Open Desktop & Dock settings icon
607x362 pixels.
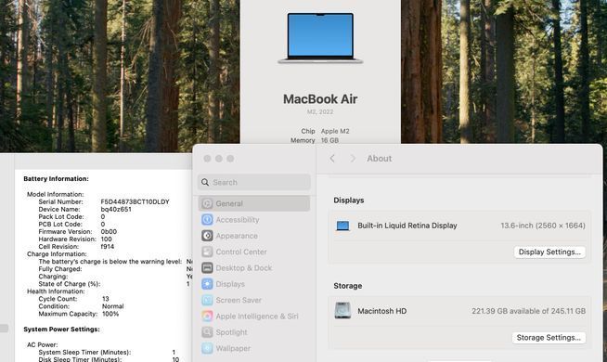tap(207, 268)
